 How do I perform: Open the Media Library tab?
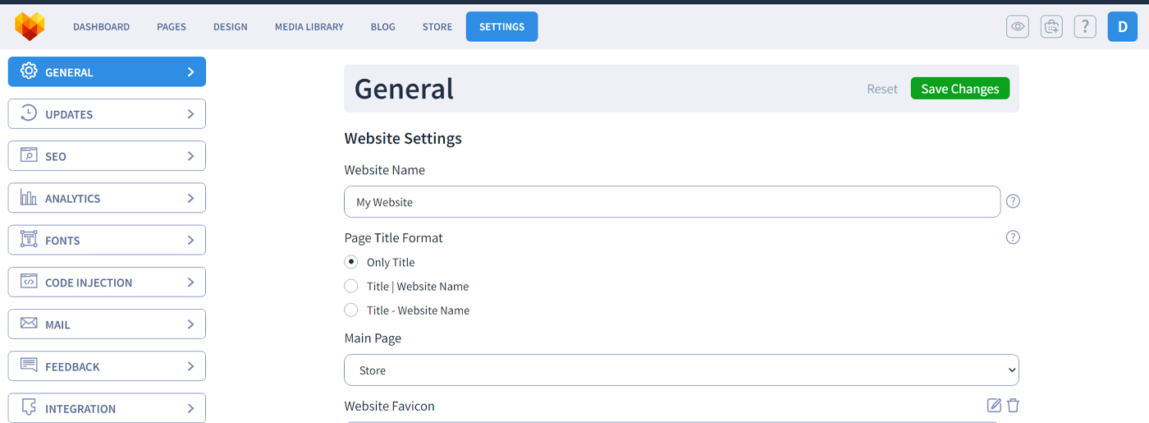309,26
